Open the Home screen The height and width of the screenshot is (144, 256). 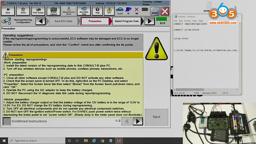click(x=23, y=11)
